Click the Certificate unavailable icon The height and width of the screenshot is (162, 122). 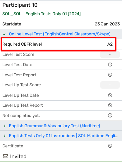[x=110, y=146]
